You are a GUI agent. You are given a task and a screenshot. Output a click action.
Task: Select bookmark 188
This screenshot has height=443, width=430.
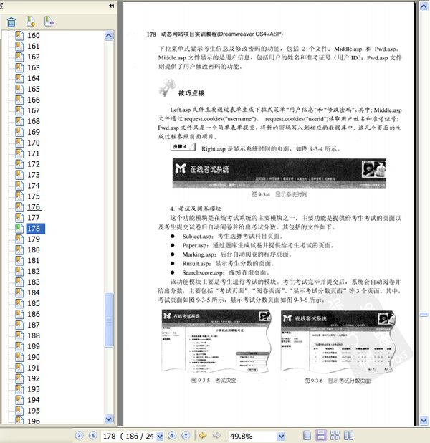(34, 335)
